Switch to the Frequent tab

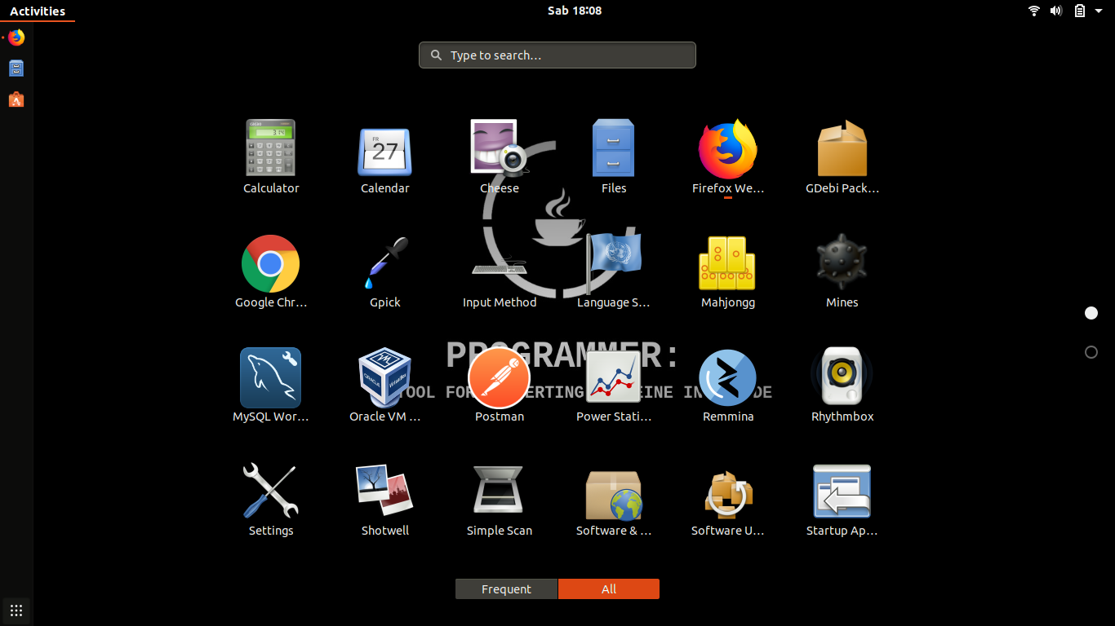click(506, 589)
